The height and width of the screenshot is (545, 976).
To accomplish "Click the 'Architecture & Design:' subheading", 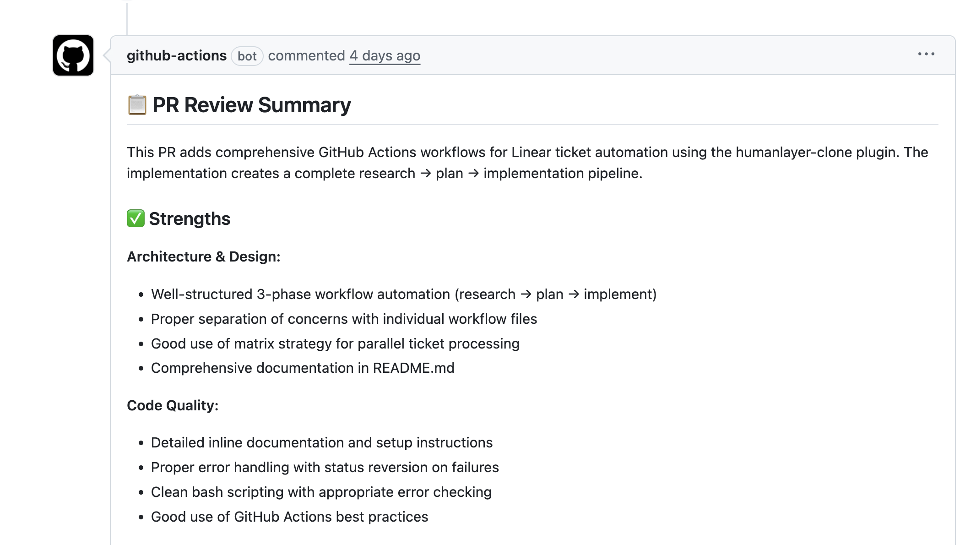I will tap(203, 256).
